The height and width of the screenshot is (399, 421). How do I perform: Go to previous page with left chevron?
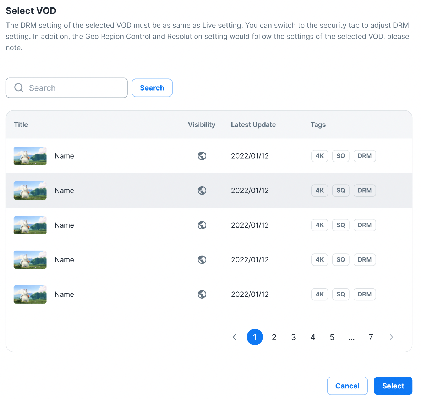234,337
